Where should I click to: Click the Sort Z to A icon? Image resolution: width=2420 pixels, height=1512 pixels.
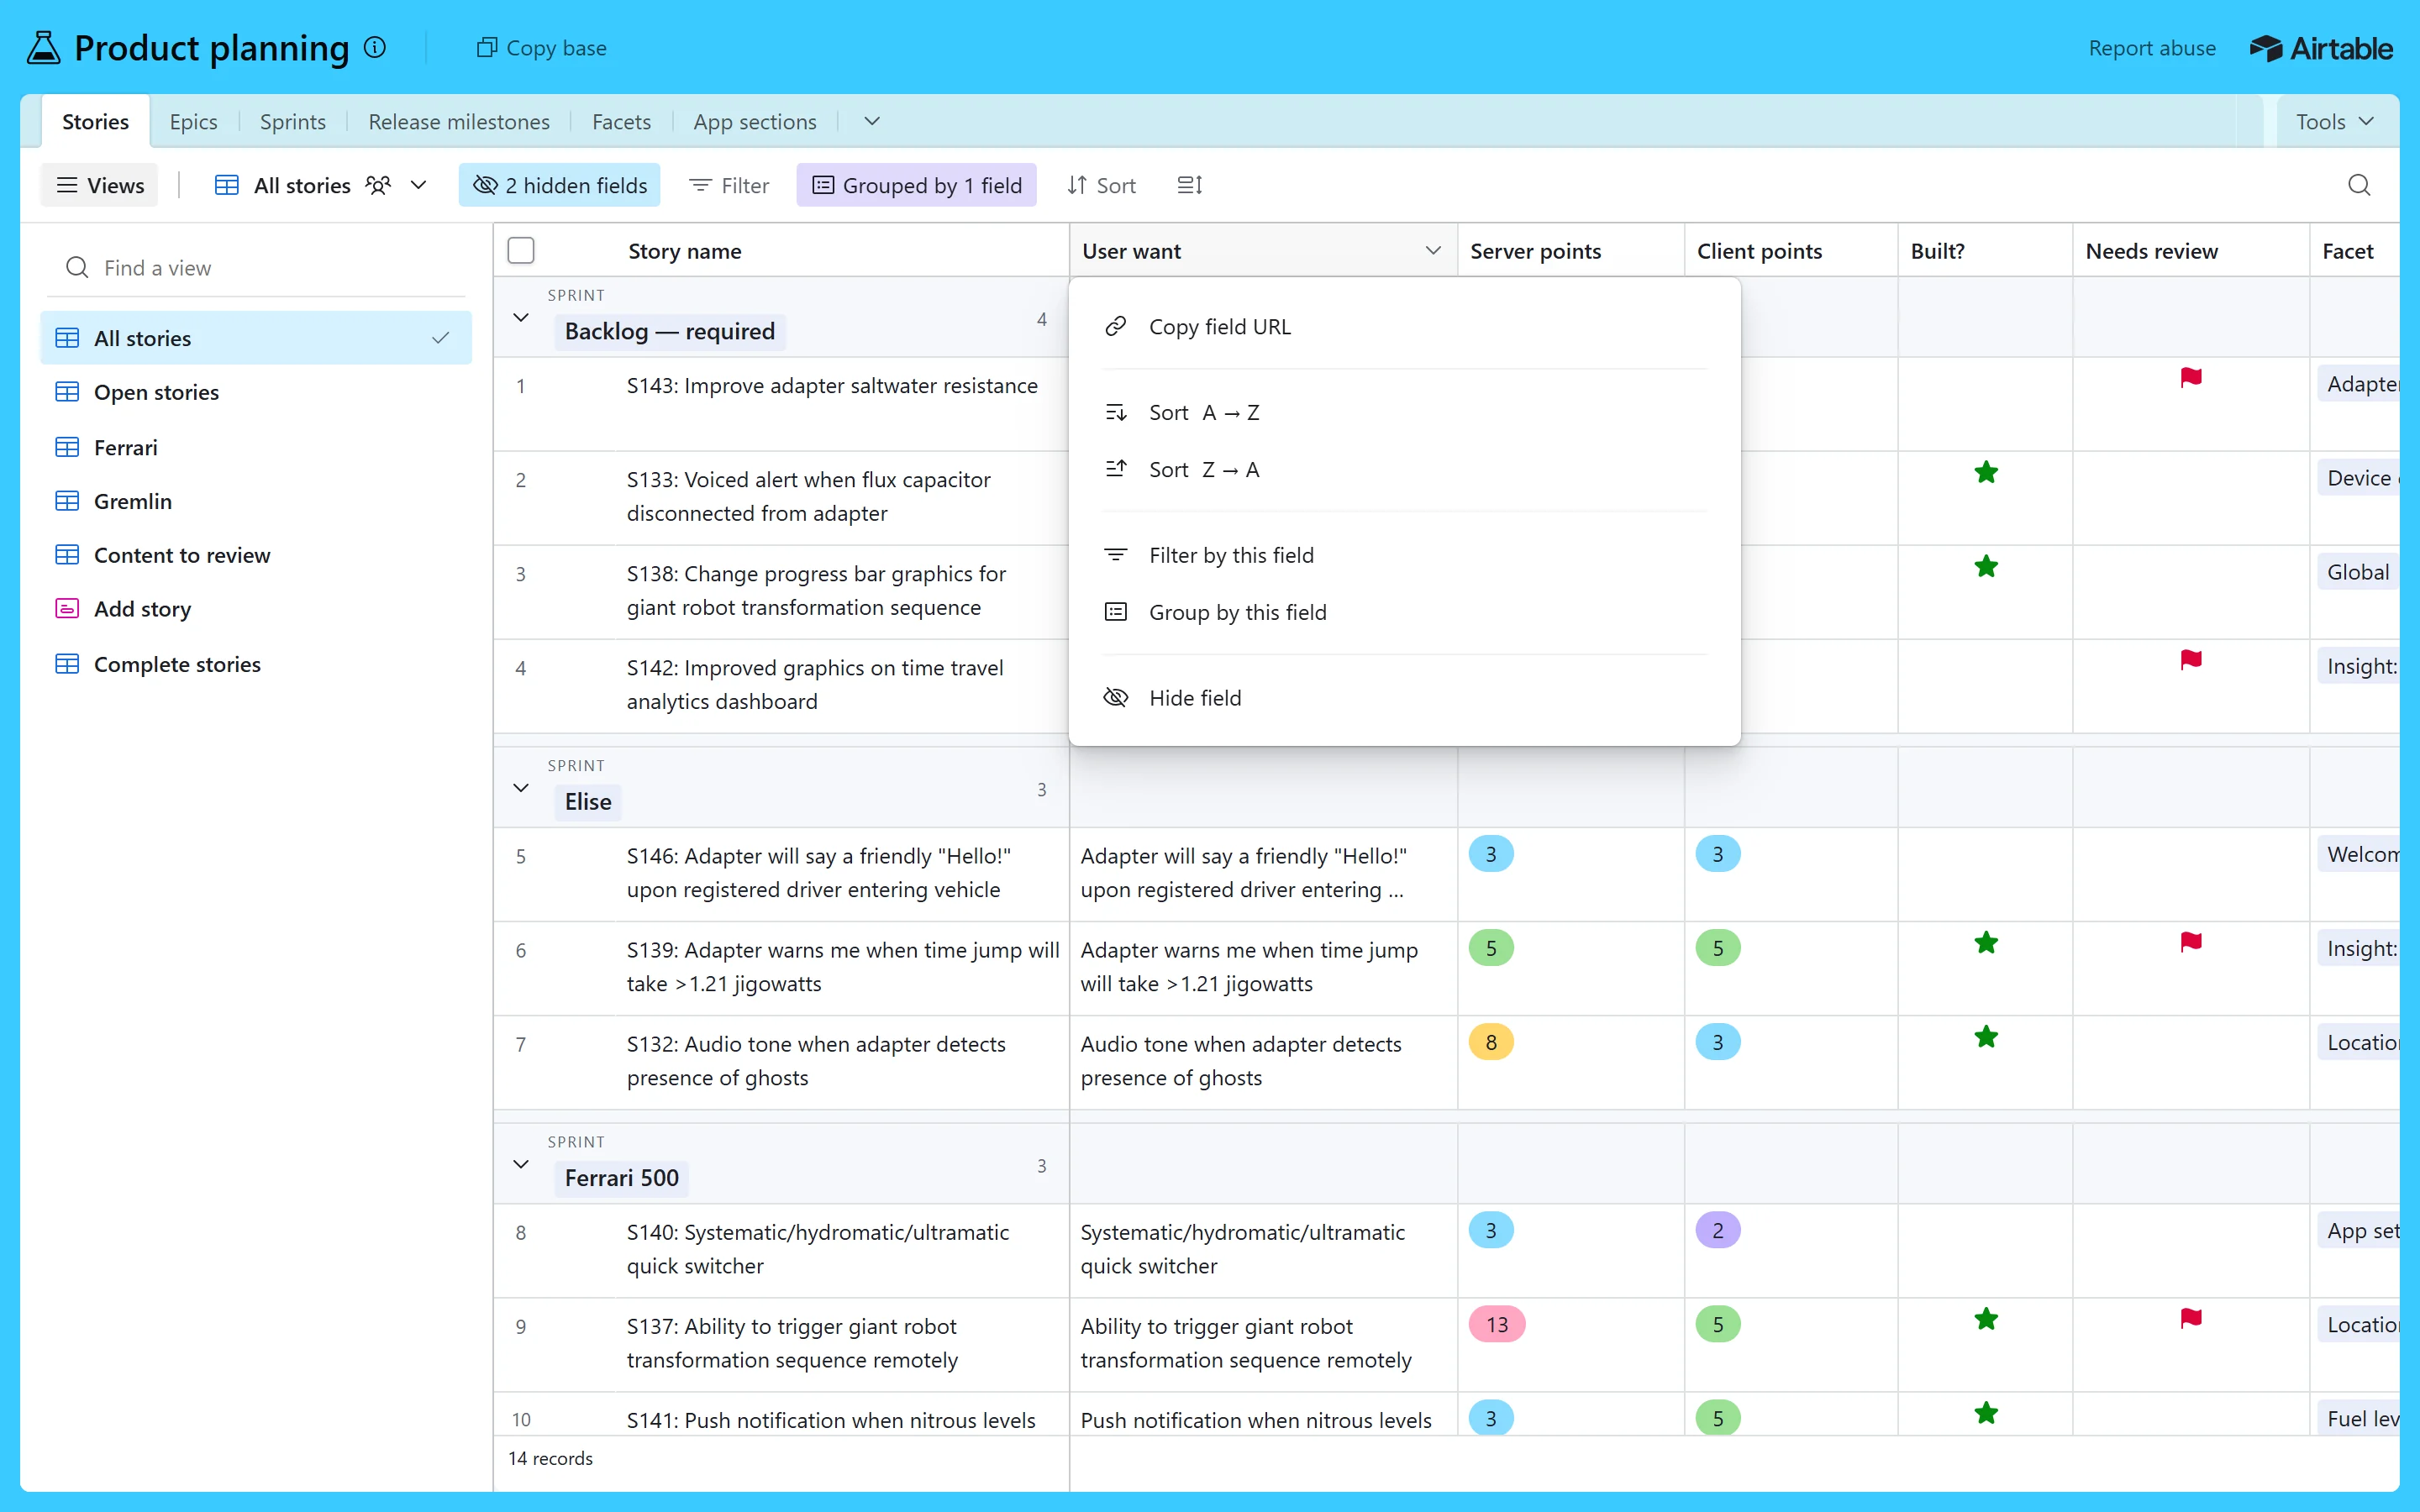pyautogui.click(x=1116, y=469)
